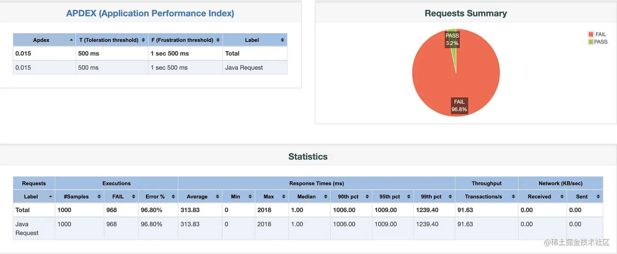Click 91.63 in Java Request row
Viewport: 617px width, 254px height.
tap(465, 224)
